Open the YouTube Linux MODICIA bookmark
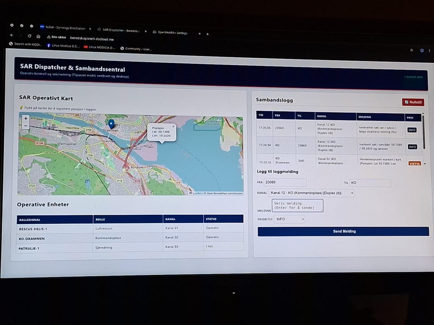 click(x=99, y=47)
